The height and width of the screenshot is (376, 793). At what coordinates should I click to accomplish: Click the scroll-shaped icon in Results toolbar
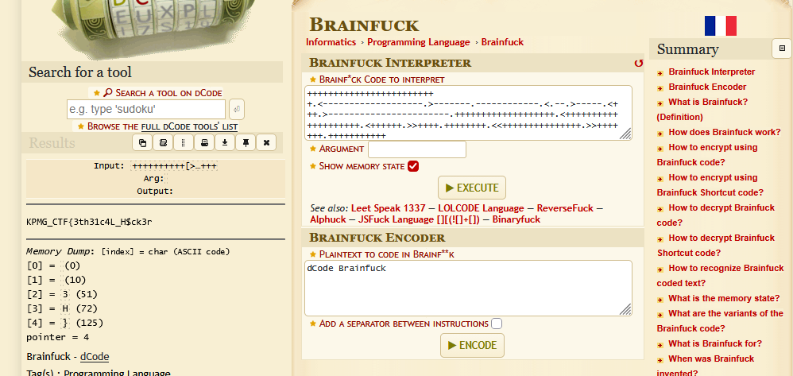163,143
